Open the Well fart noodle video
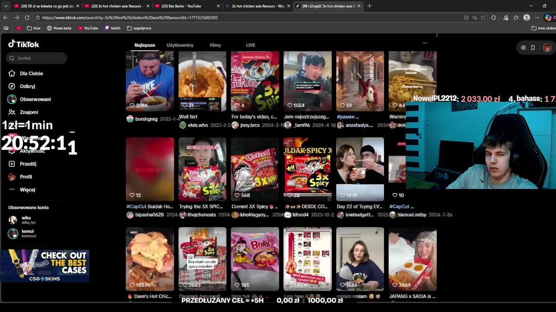Screen dimensions: 556x312 (202, 81)
